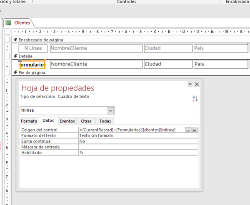Click the Pais text box in Detalle

click(x=220, y=64)
